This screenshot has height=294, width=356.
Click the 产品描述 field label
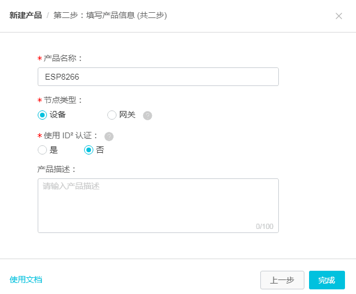click(60, 169)
